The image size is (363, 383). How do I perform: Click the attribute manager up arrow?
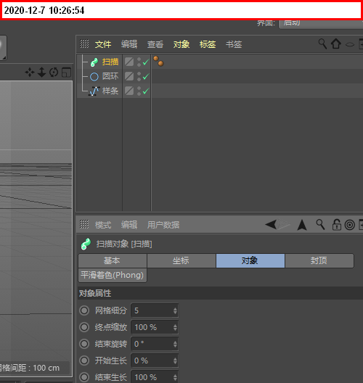302,225
